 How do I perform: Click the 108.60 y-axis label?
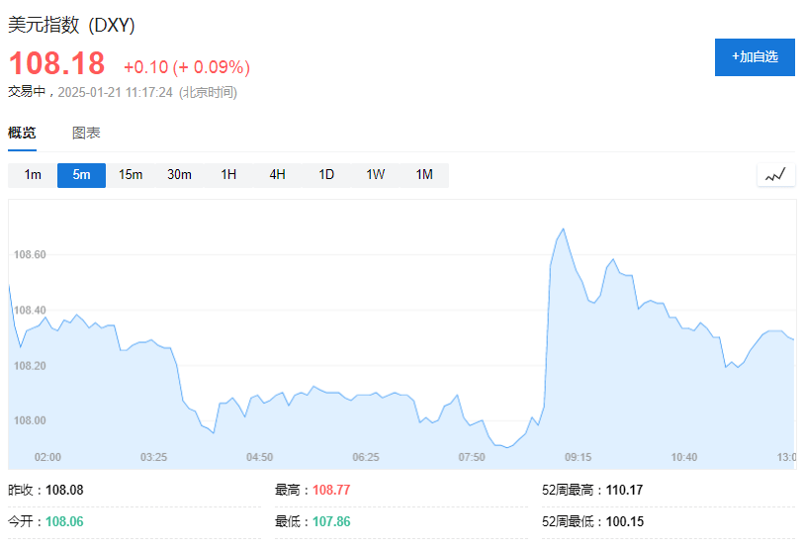[x=30, y=255]
